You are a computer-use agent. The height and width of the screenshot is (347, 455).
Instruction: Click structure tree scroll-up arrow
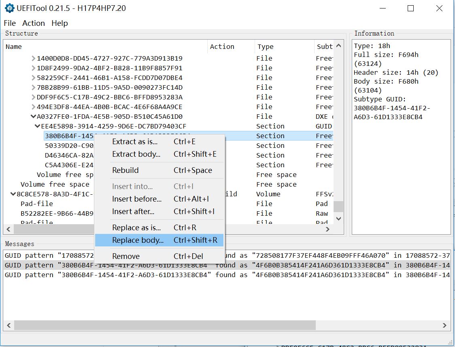[338, 46]
